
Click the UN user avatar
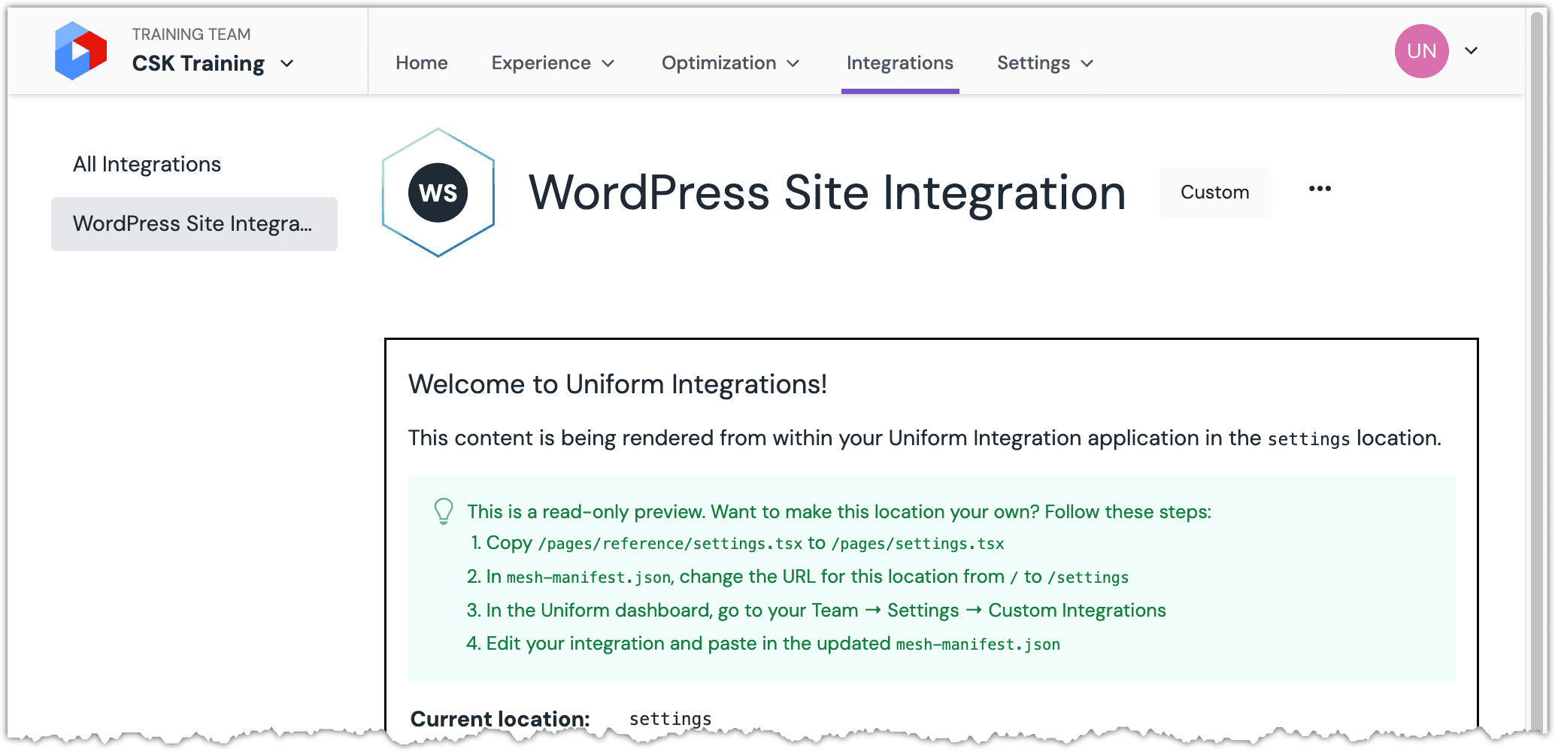tap(1421, 51)
